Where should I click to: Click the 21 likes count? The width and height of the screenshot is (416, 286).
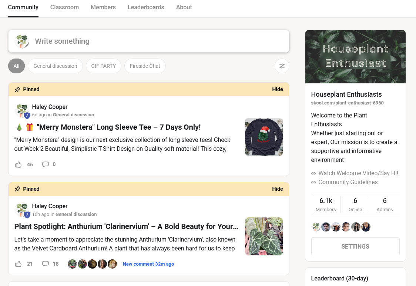(30, 264)
